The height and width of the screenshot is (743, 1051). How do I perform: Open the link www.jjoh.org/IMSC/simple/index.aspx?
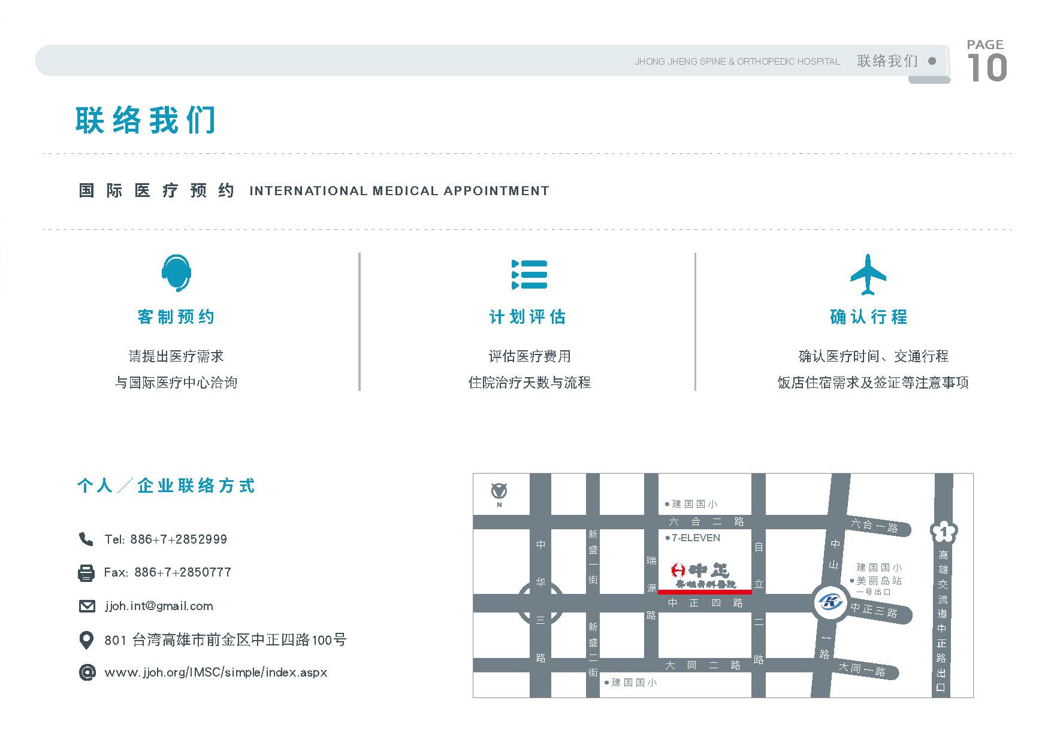[x=216, y=672]
